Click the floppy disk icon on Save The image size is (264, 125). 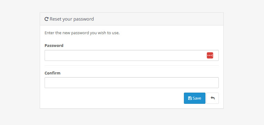[x=190, y=98]
